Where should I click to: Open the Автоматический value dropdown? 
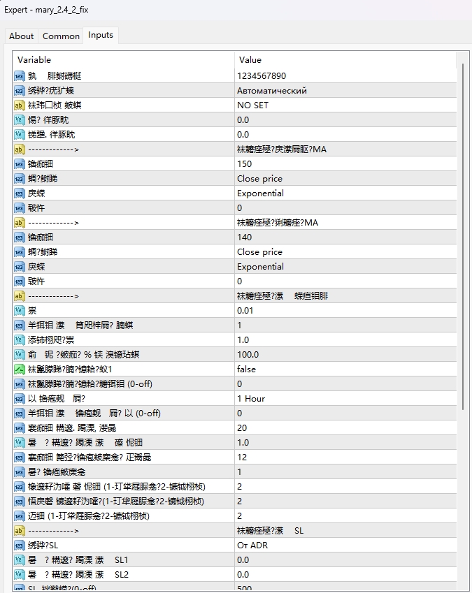[x=345, y=91]
